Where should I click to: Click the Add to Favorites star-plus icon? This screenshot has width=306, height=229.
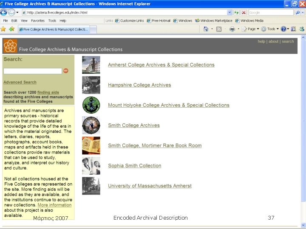(12, 29)
